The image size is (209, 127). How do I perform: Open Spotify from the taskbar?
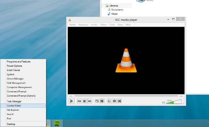[57, 123]
